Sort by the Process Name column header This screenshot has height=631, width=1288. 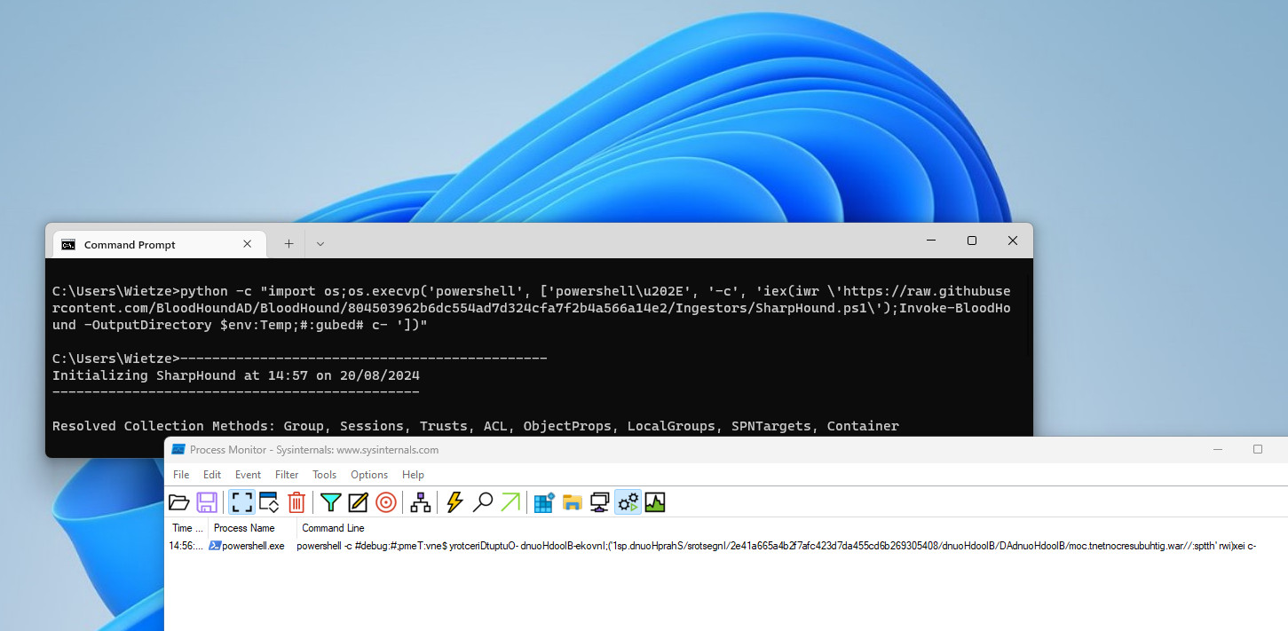[252, 528]
